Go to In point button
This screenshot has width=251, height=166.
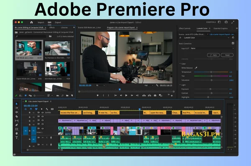point(115,95)
